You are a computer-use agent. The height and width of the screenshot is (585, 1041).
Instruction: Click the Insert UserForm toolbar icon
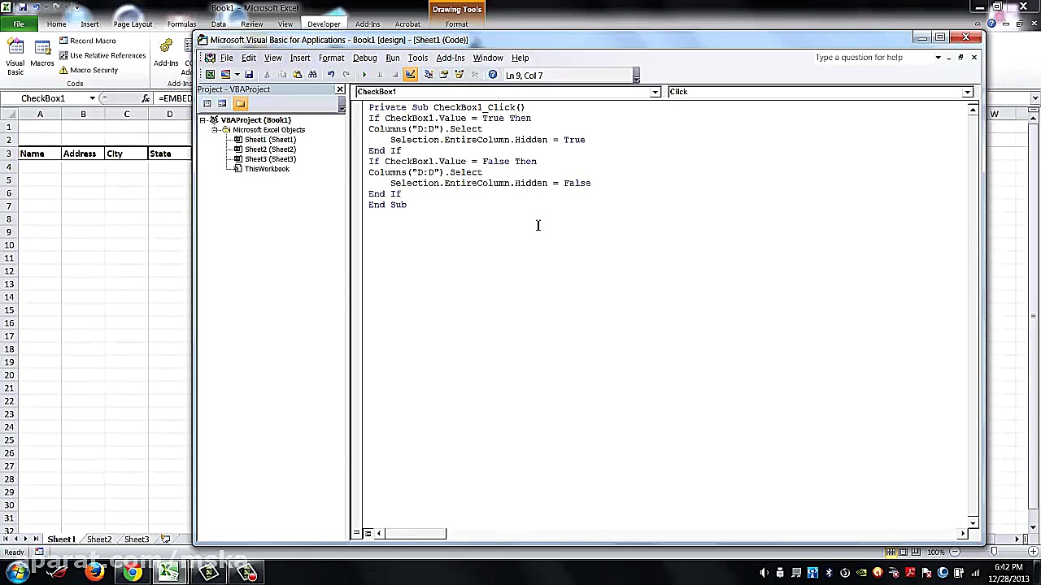click(x=225, y=75)
